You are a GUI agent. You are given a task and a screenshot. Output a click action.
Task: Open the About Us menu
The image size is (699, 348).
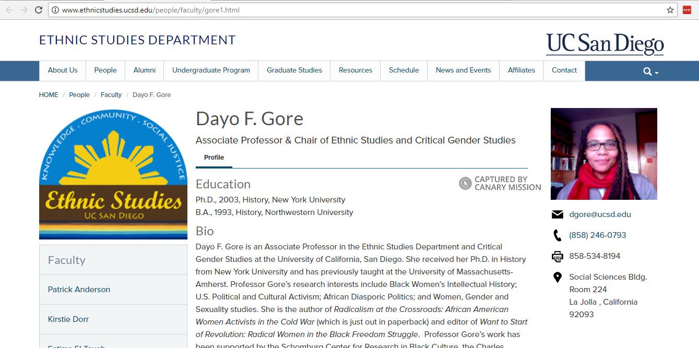(x=63, y=70)
